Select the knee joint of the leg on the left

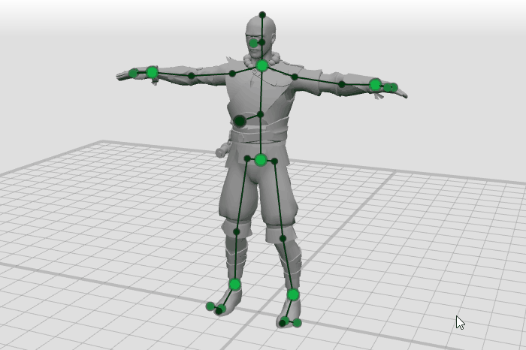[x=236, y=231]
